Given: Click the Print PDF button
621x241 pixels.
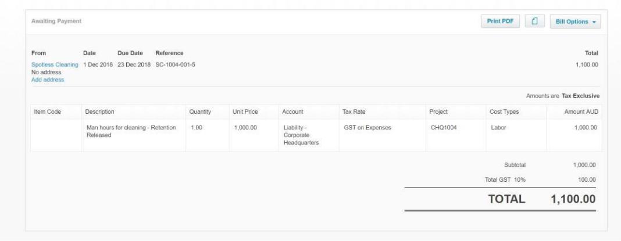Looking at the screenshot, I should 500,21.
